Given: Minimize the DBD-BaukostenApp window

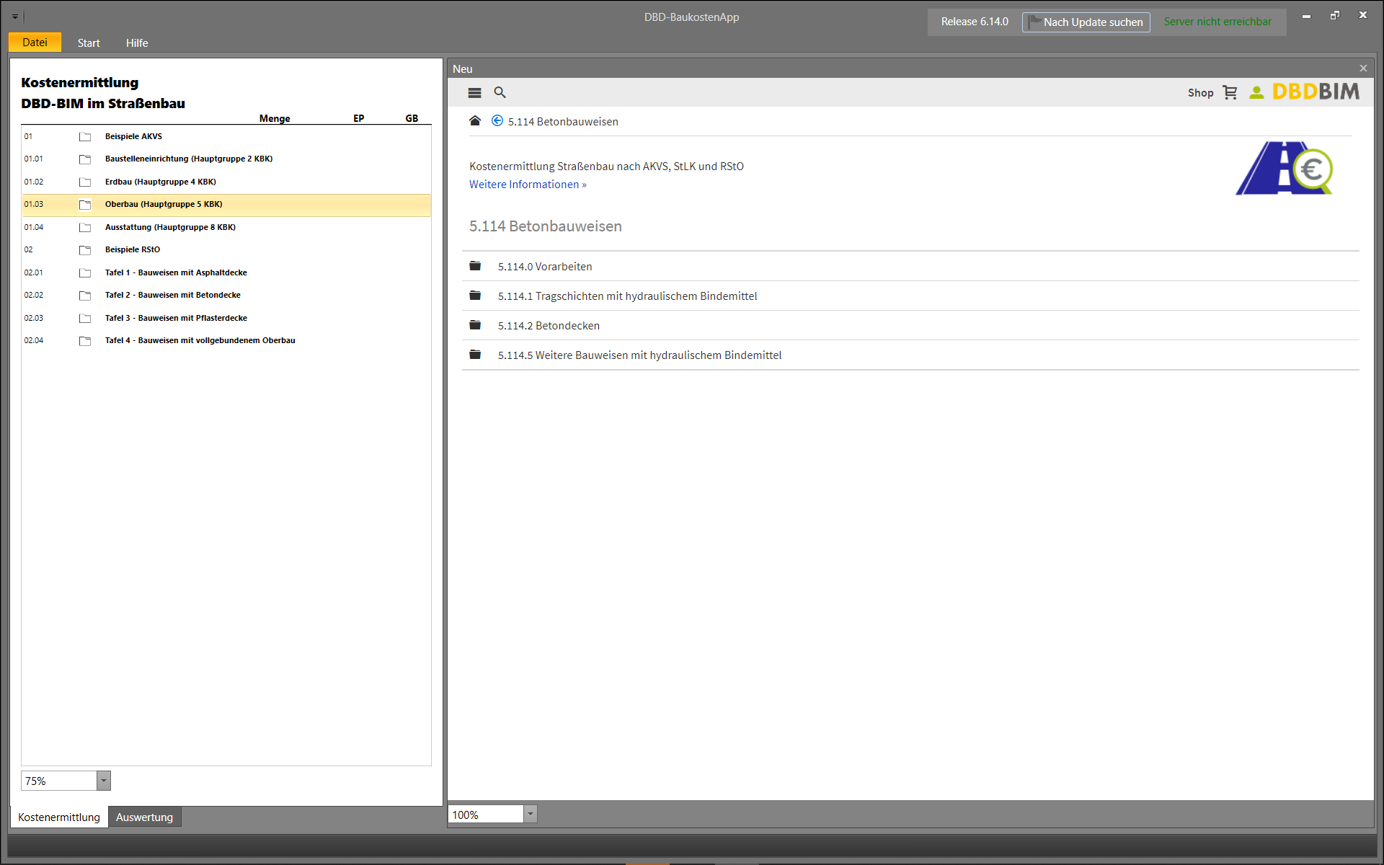Looking at the screenshot, I should pyautogui.click(x=1306, y=15).
